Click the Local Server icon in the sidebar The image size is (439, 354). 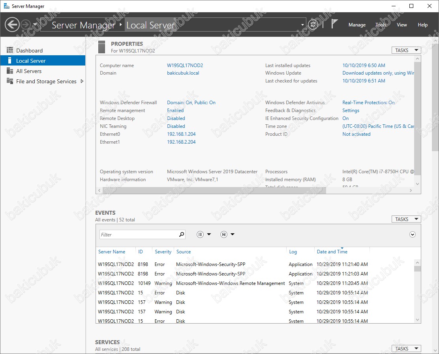(x=10, y=61)
